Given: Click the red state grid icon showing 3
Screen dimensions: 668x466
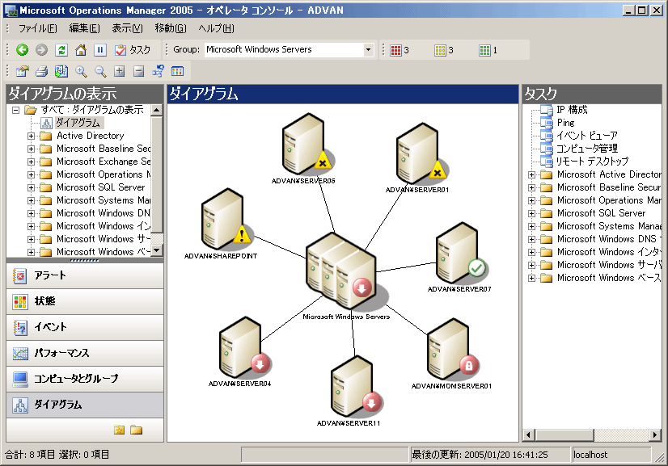Looking at the screenshot, I should click(395, 50).
